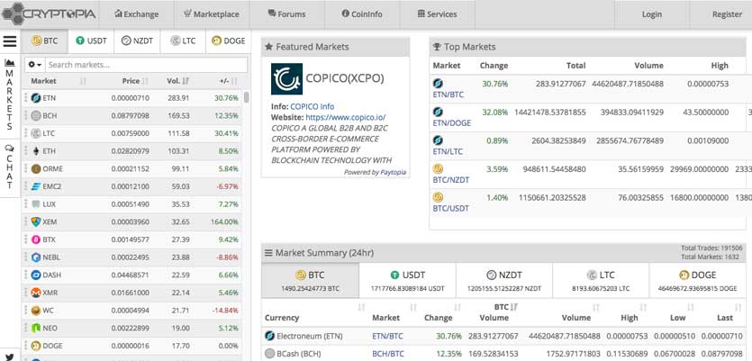This screenshot has width=752, height=361.
Task: Click the COPICO logo image
Action: tap(287, 78)
